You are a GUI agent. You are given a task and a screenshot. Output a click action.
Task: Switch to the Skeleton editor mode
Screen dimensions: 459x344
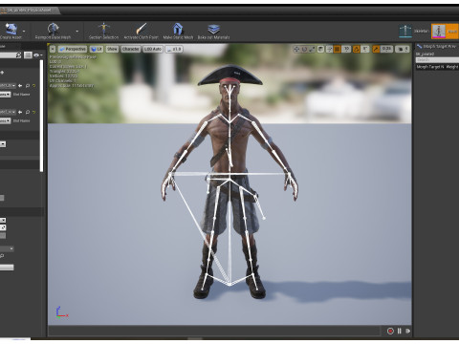tap(414, 32)
